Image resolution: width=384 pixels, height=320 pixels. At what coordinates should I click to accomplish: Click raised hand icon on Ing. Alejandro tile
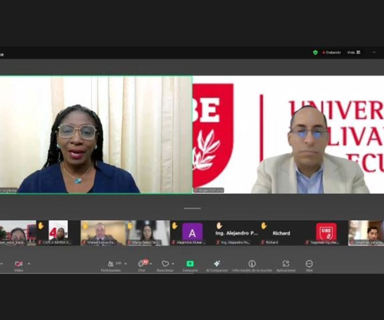point(219,225)
